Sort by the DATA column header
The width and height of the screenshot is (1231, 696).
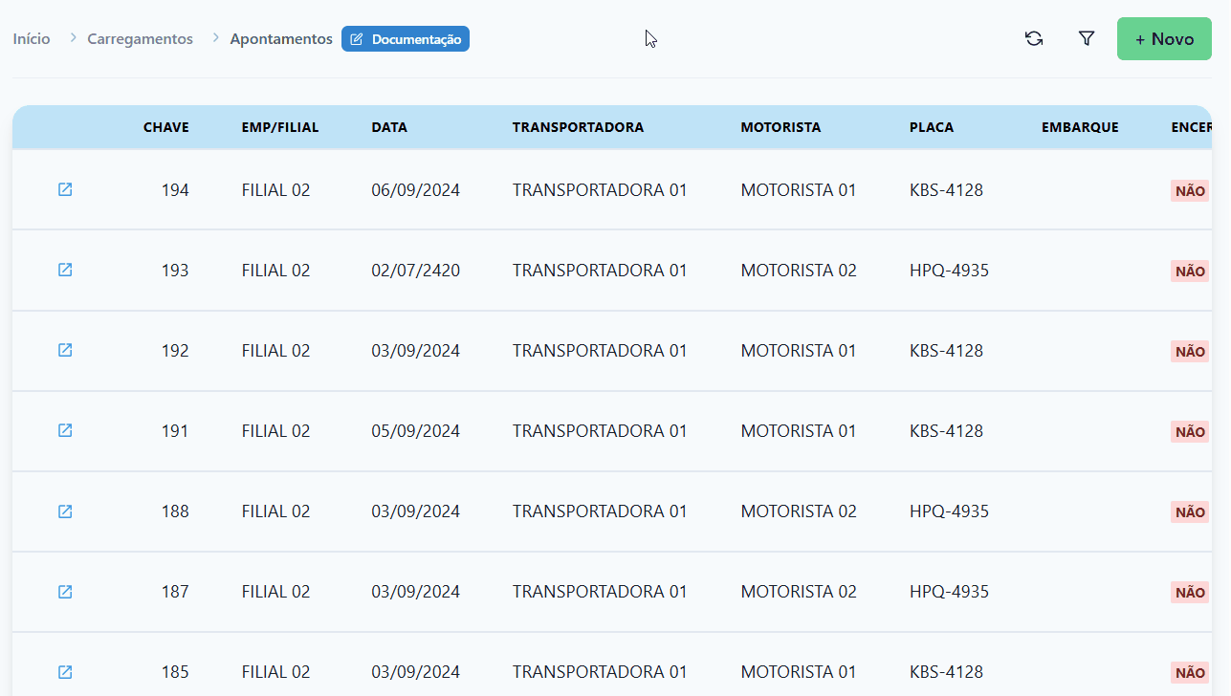(389, 127)
